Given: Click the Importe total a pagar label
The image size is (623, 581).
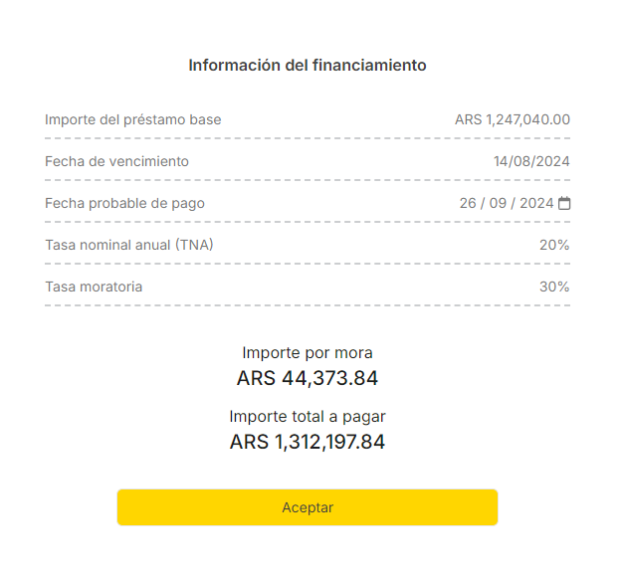Looking at the screenshot, I should (x=308, y=416).
